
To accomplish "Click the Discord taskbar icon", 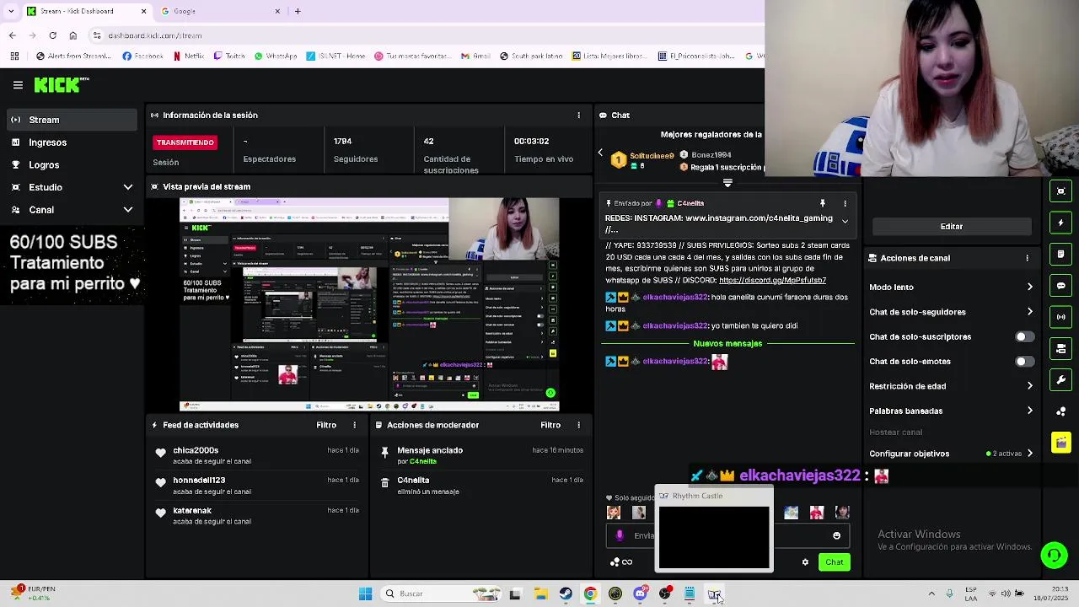I will click(640, 594).
